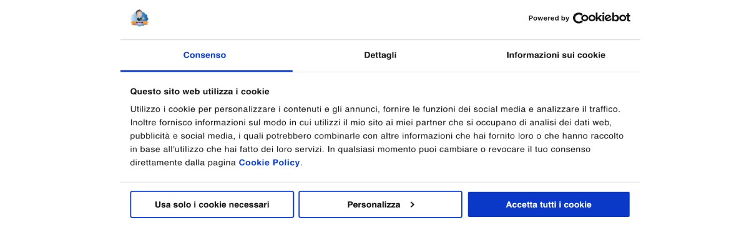Image resolution: width=749 pixels, height=240 pixels.
Task: Follow the Cookie Policy link
Action: click(269, 163)
